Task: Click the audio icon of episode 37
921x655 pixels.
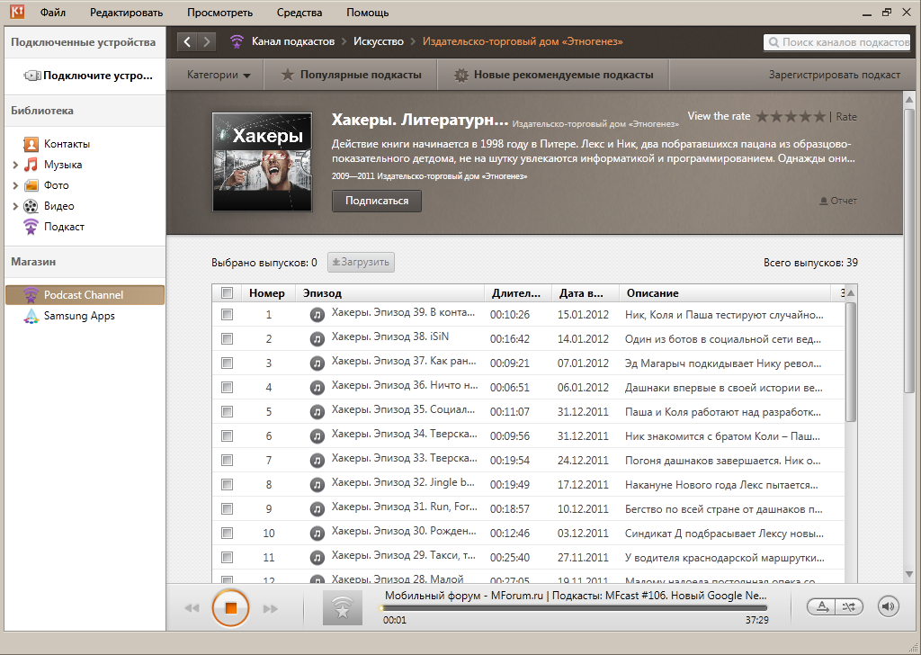Action: point(317,363)
